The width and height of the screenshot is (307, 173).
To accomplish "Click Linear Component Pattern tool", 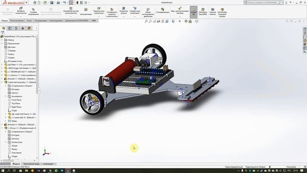I will pos(71,11).
